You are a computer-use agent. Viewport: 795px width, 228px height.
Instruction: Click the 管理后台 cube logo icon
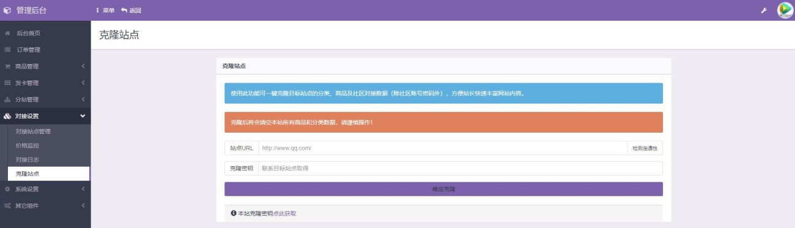click(7, 10)
